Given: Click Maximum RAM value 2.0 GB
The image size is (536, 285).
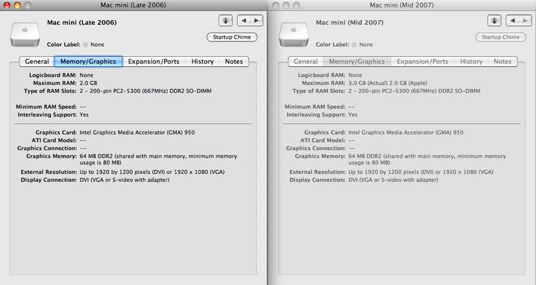Looking at the screenshot, I should point(88,83).
